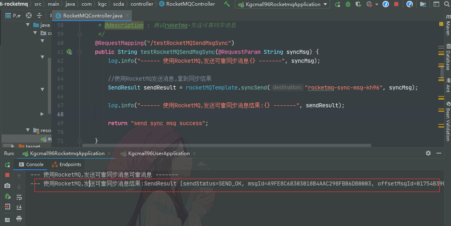Open Search Everywhere magnifier icon
Viewport: 451px width, 226px height.
click(x=447, y=4)
